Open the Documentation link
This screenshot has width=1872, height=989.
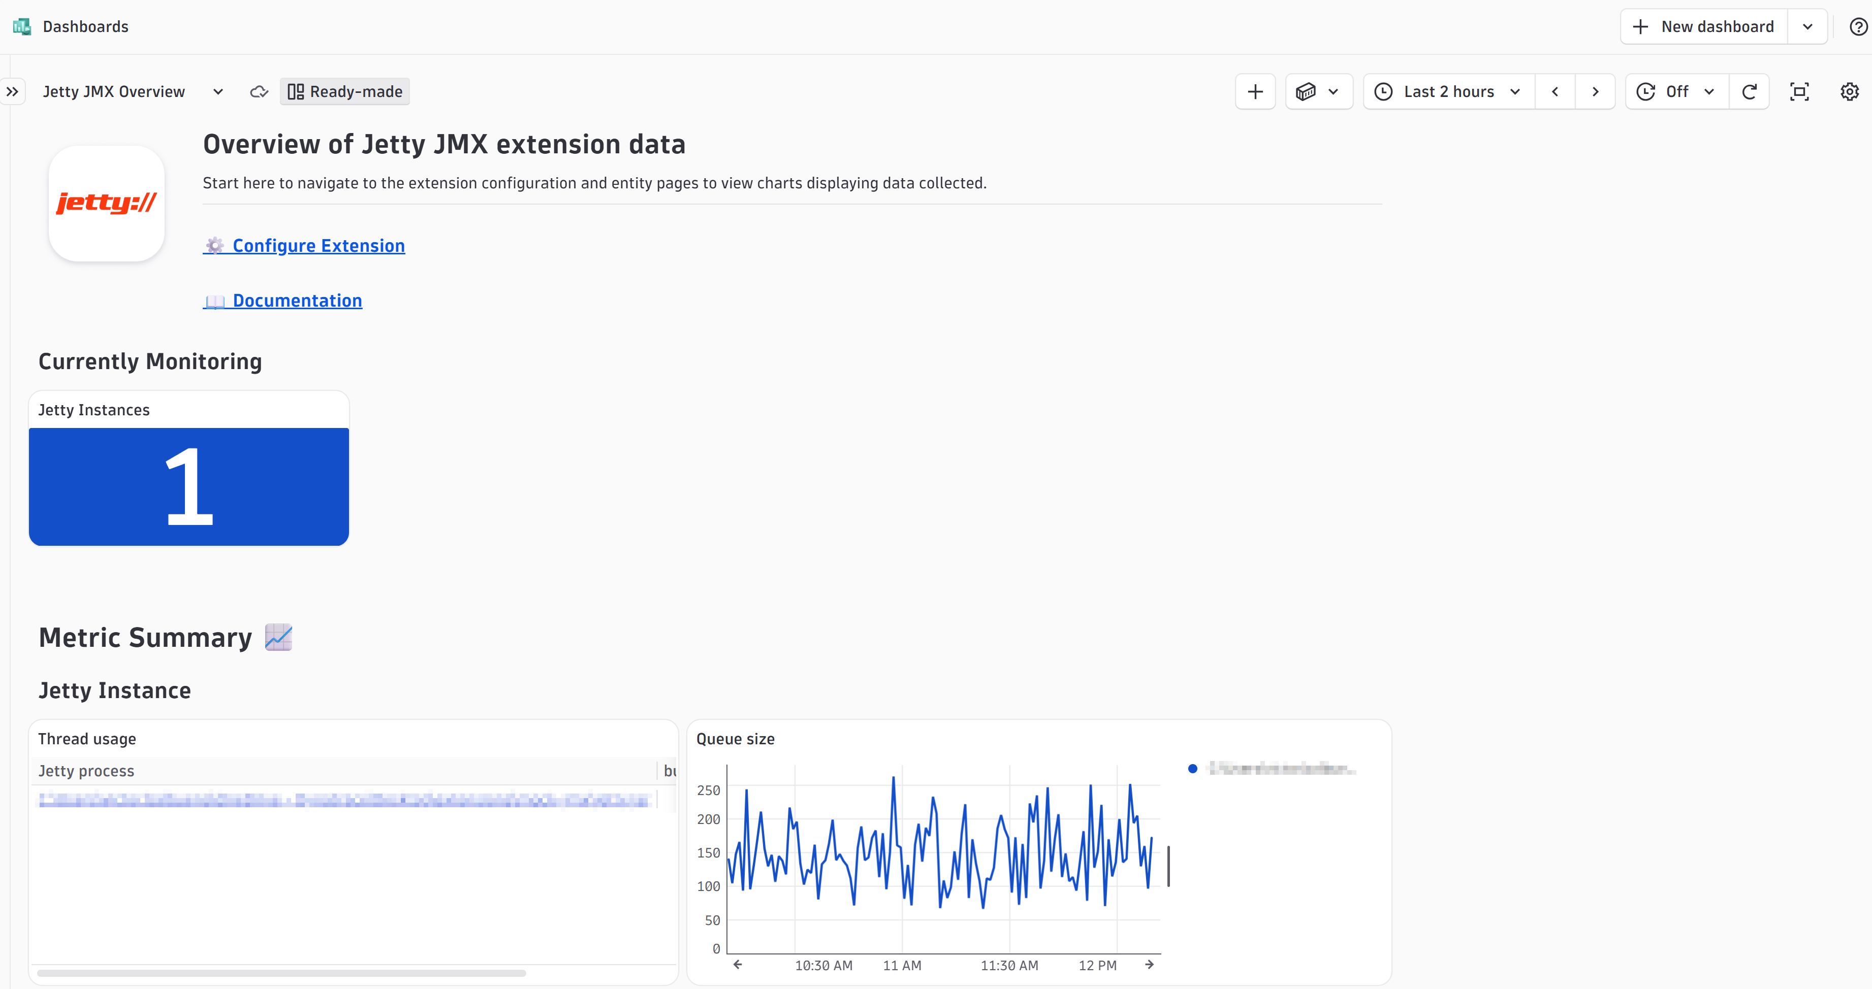point(282,301)
